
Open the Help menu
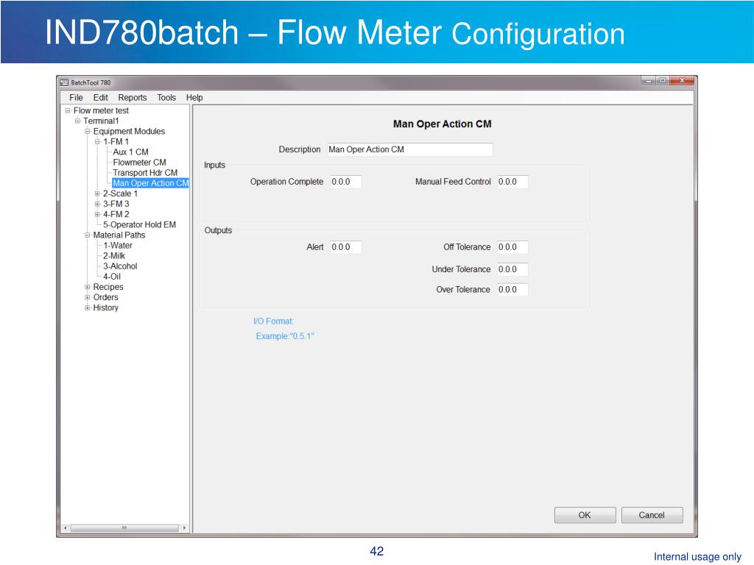194,98
